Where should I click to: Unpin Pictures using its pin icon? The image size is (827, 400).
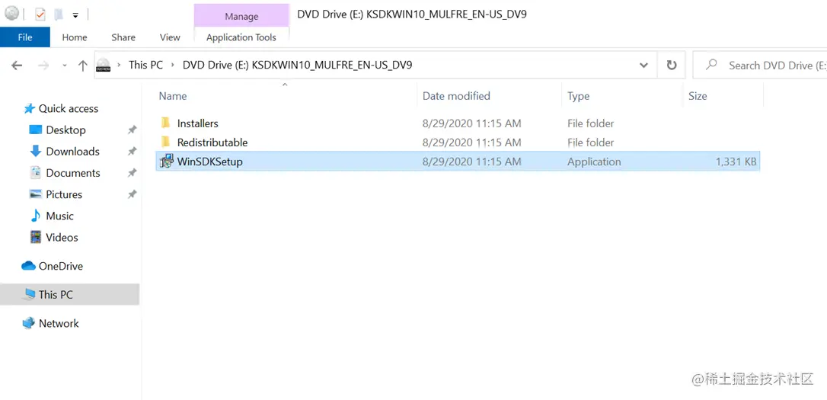click(x=133, y=195)
